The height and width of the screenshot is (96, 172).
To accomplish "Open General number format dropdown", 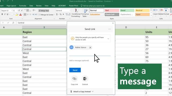I will [70, 10].
